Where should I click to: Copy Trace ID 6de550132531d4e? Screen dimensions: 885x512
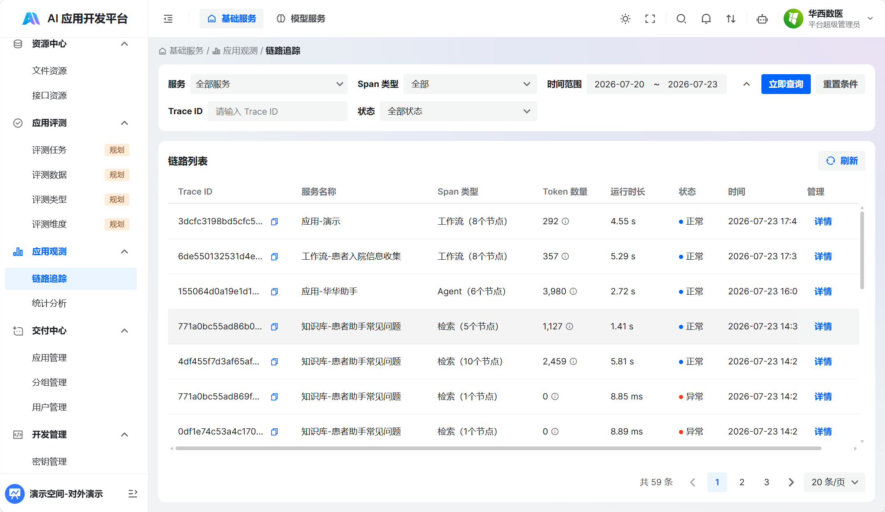point(274,257)
